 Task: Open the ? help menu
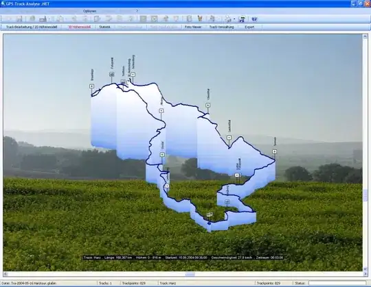[x=137, y=11]
